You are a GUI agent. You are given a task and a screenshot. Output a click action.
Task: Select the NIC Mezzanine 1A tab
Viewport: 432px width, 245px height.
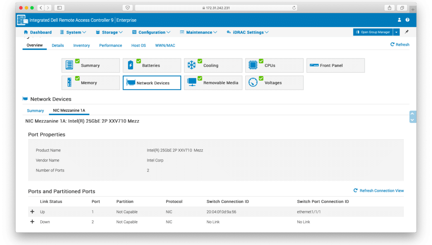pyautogui.click(x=69, y=110)
